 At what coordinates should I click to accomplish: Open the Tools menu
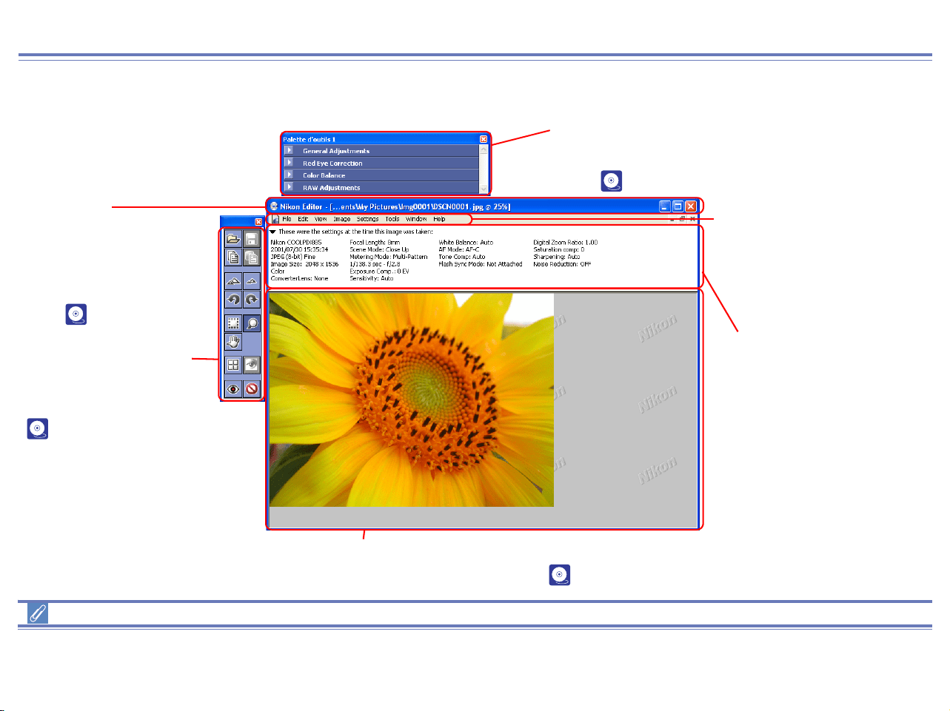[392, 219]
